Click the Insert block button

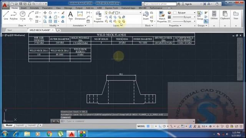coord(146,16)
